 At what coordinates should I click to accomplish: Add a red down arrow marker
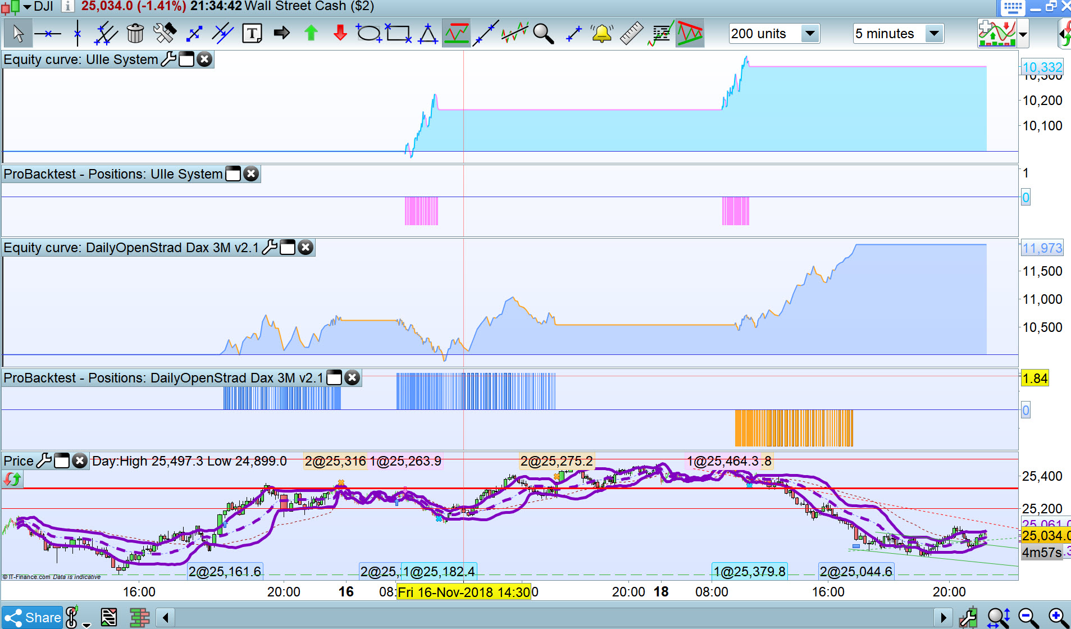click(340, 34)
